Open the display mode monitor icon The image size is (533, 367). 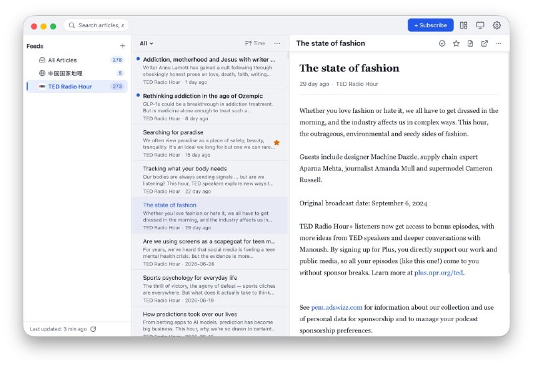point(480,25)
